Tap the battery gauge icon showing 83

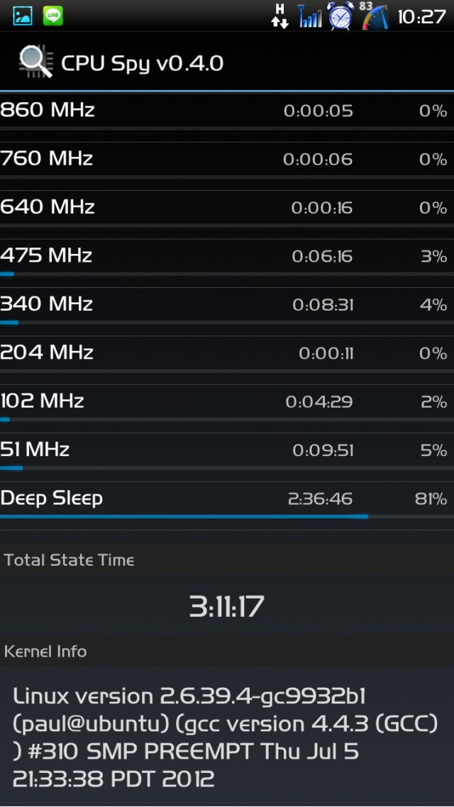coord(375,16)
